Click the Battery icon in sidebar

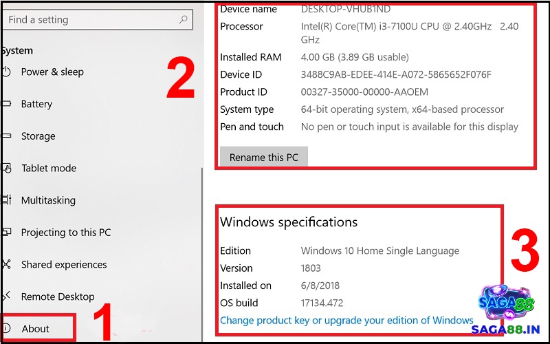click(x=6, y=104)
